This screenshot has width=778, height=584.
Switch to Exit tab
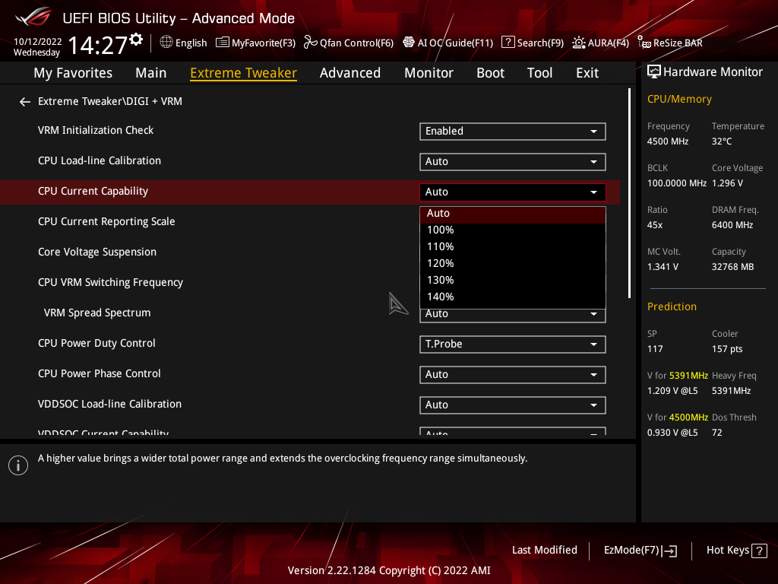click(587, 73)
